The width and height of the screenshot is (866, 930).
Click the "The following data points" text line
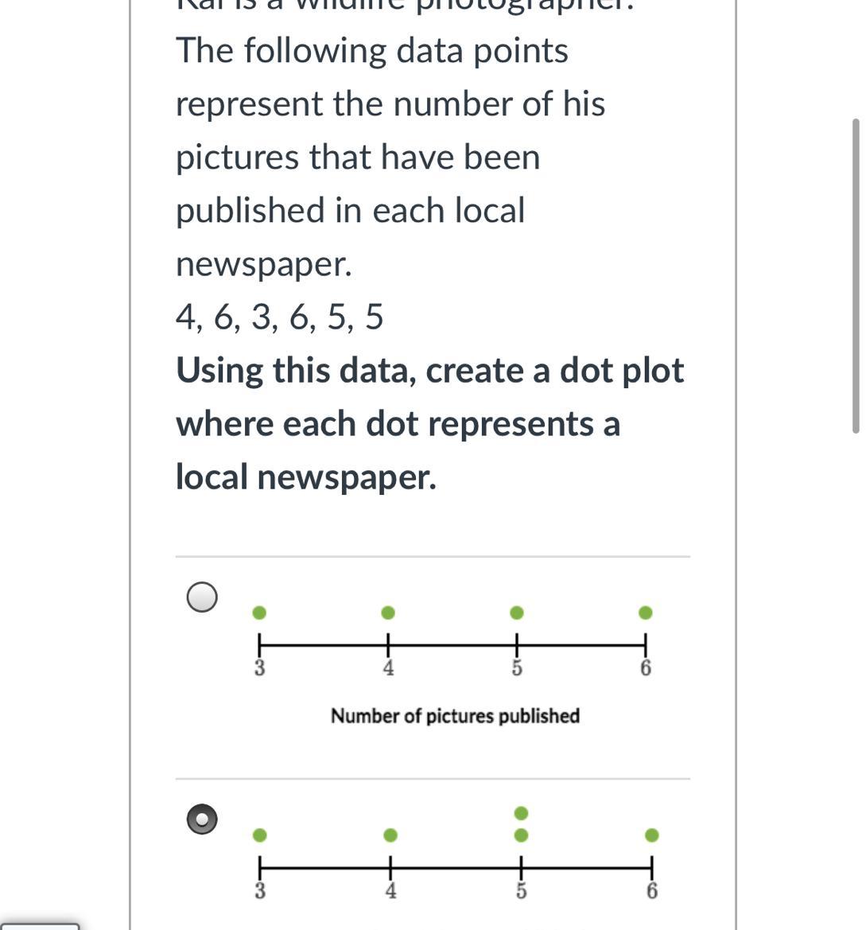tap(371, 51)
